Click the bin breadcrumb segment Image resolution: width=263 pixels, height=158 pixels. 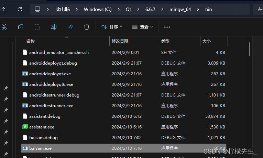point(208,9)
